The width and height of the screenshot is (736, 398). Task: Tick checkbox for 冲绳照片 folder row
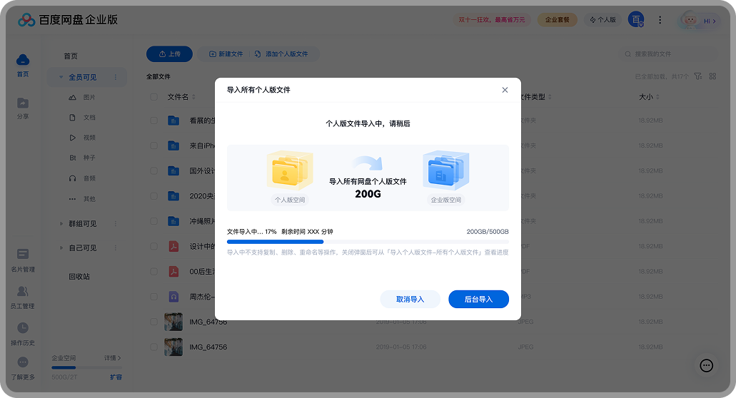click(x=154, y=221)
